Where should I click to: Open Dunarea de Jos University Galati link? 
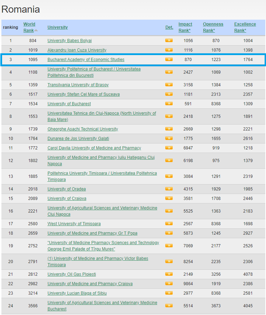[x=78, y=139]
